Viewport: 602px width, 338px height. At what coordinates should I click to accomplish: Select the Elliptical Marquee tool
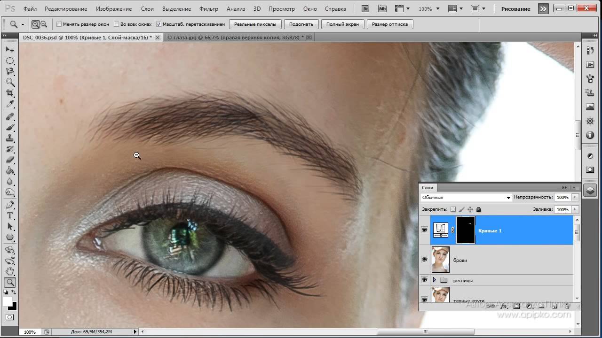(10, 61)
